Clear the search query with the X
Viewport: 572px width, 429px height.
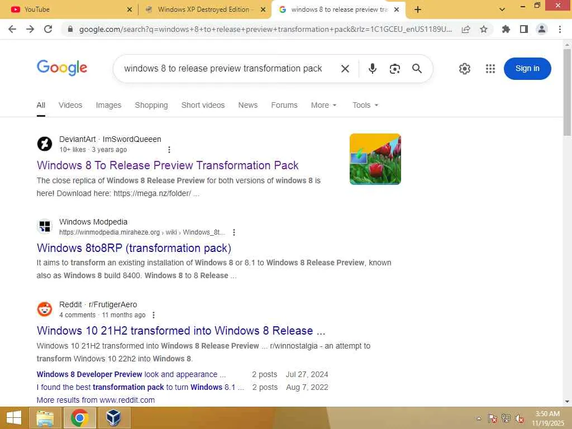click(x=345, y=69)
